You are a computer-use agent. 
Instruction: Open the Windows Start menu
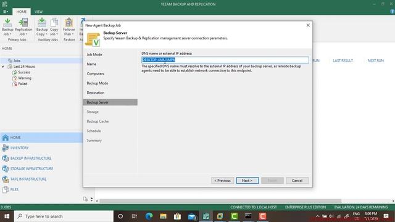(7, 216)
